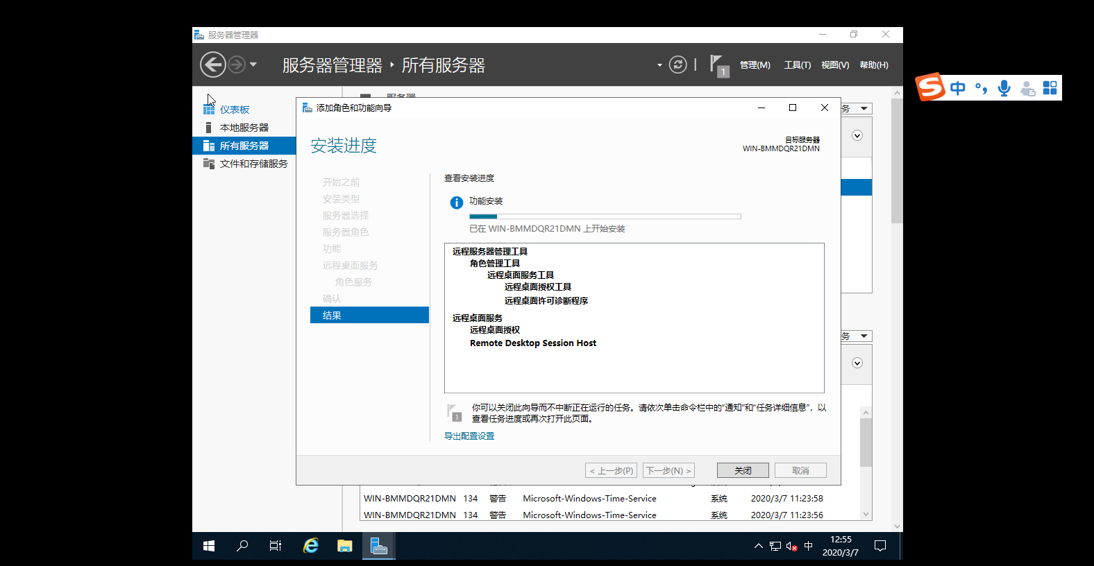
Task: Toggle Sogou punctuation mode
Action: (x=981, y=88)
